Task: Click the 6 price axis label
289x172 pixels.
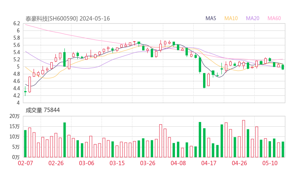Action: [x=18, y=30]
